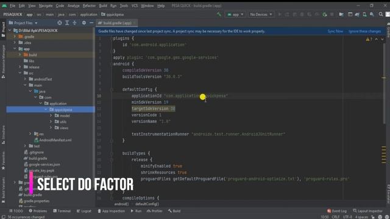
Task: Click Ignore these changes link
Action: 364,31
